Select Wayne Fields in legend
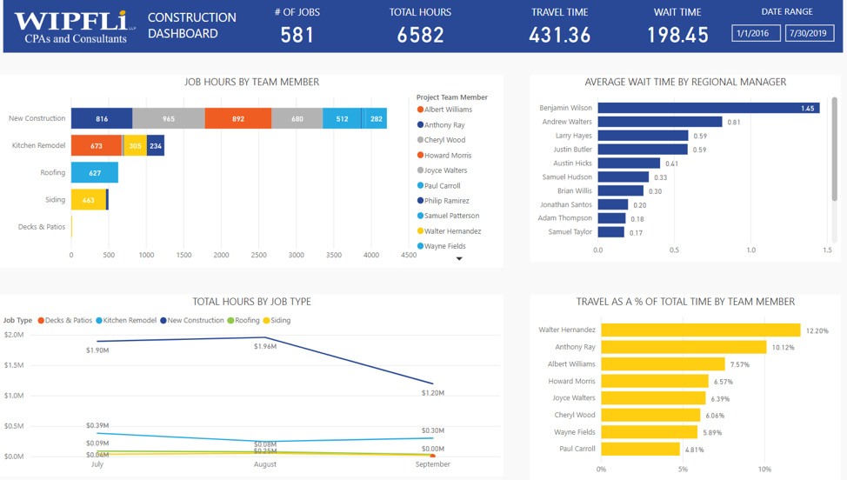The image size is (847, 480). (444, 246)
